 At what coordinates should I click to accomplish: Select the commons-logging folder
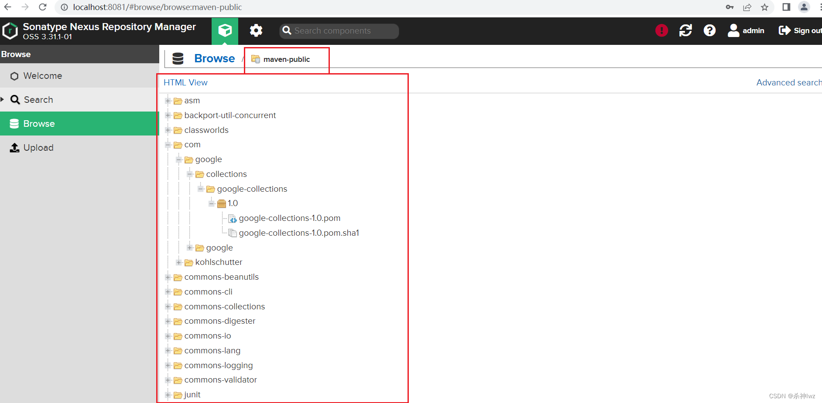point(219,366)
